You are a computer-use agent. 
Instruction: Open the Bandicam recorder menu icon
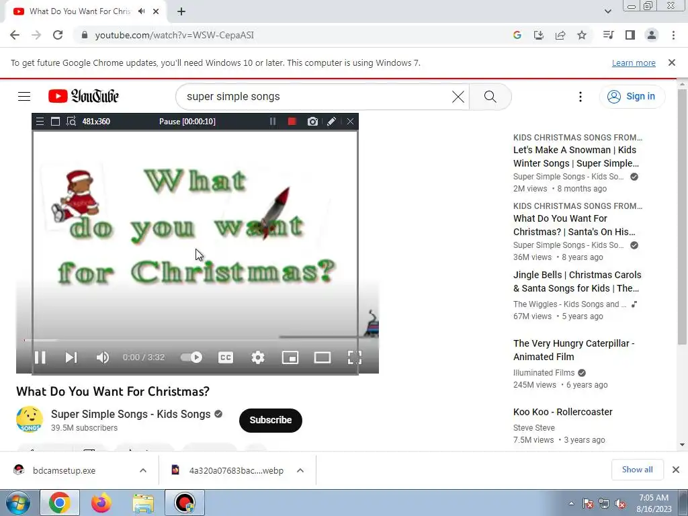(x=40, y=122)
